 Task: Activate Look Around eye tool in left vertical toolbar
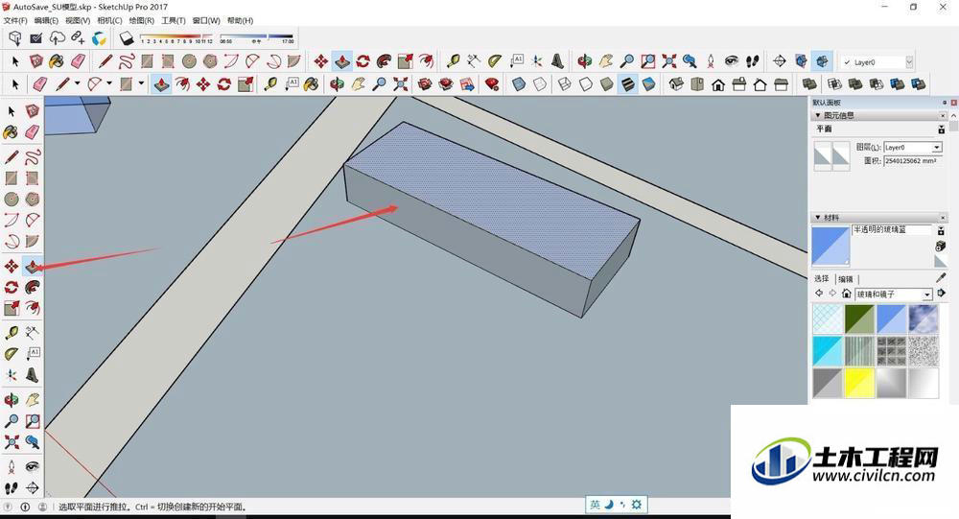pyautogui.click(x=33, y=466)
